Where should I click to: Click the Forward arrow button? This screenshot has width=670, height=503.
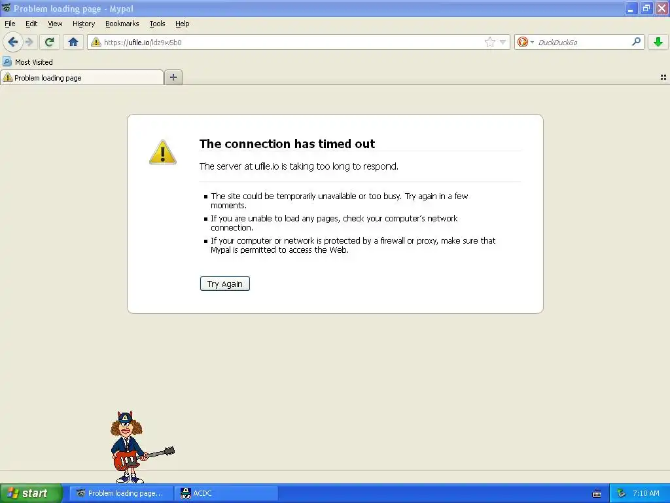pyautogui.click(x=29, y=42)
